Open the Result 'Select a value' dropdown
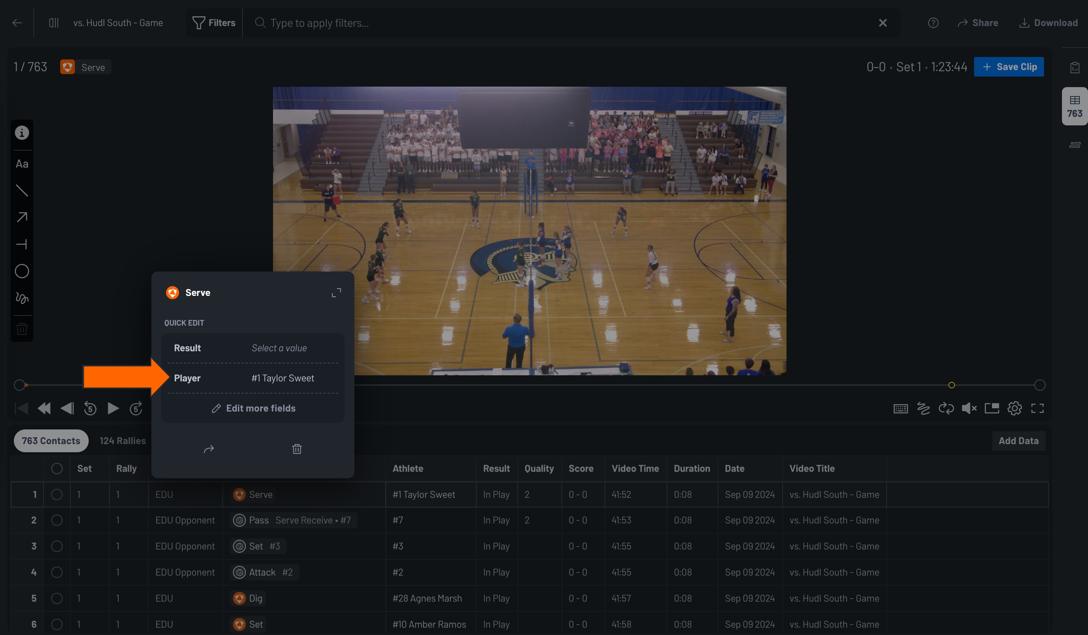 tap(279, 348)
